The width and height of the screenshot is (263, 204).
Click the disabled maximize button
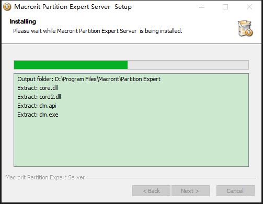coord(225,7)
